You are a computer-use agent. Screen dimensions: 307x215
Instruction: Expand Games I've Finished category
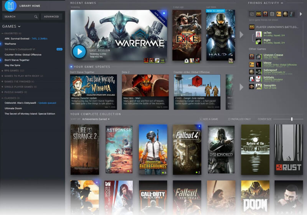click(2, 81)
